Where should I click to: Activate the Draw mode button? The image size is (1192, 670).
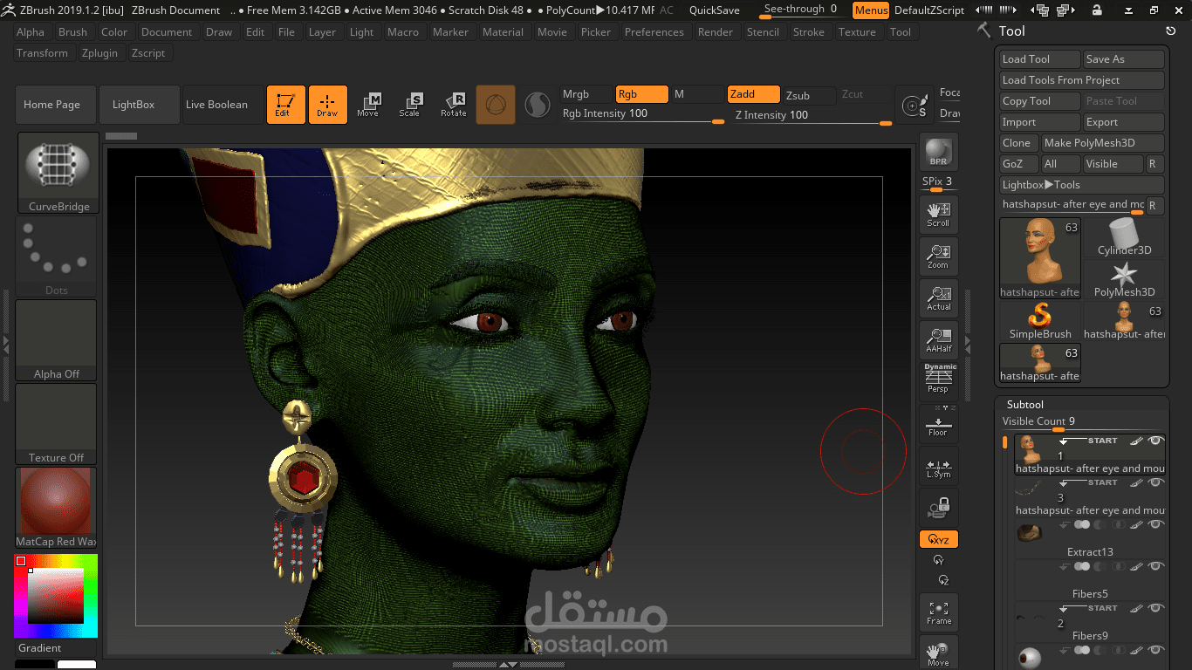pyautogui.click(x=327, y=105)
